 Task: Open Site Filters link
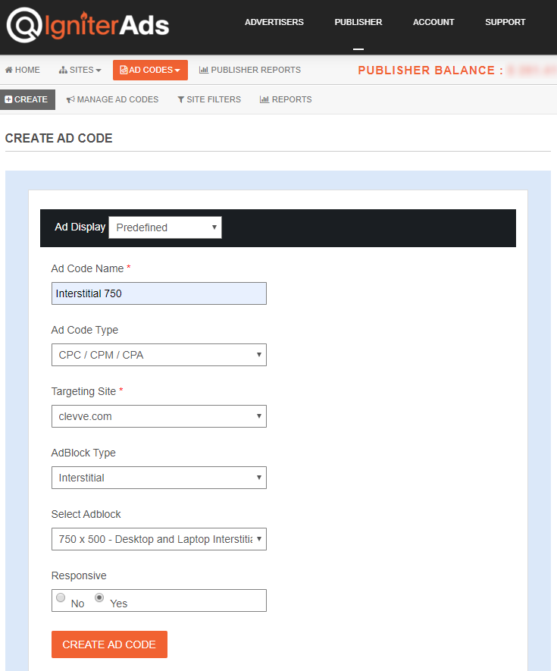click(209, 100)
